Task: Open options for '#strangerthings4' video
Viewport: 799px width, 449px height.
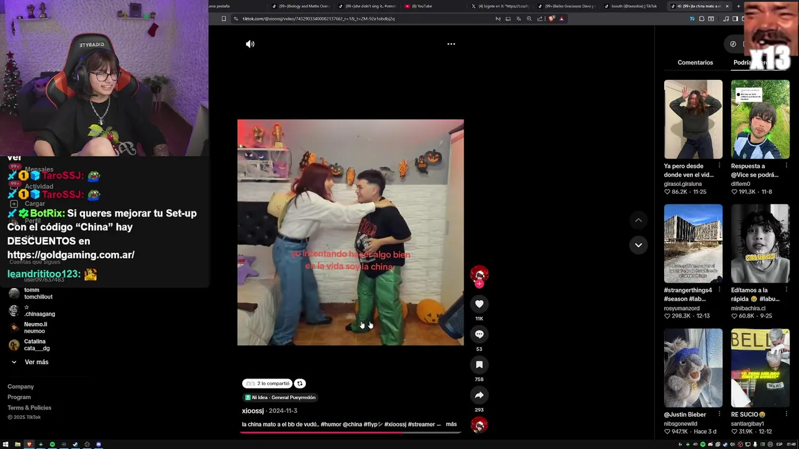Action: tap(719, 290)
